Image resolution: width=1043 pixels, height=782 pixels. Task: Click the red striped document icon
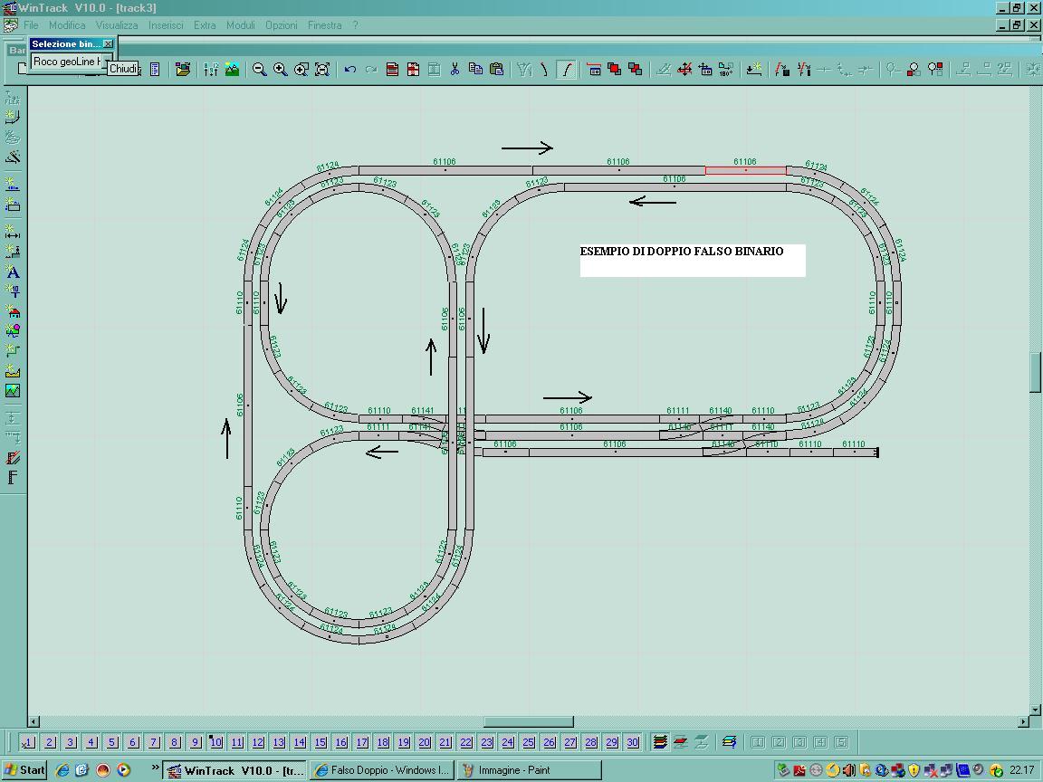click(392, 69)
